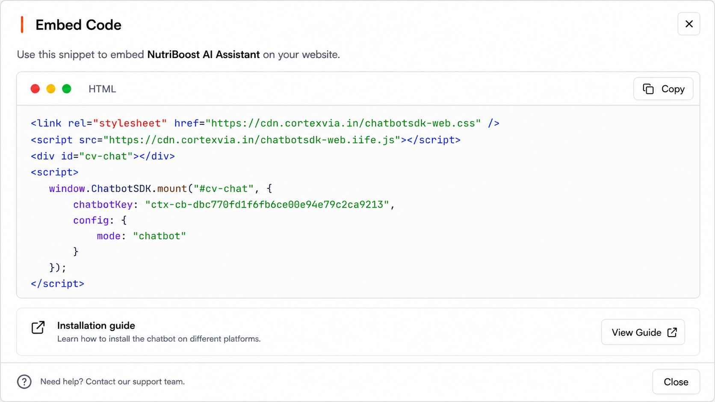Image resolution: width=715 pixels, height=402 pixels.
Task: Click the config: { code line
Action: 100,220
